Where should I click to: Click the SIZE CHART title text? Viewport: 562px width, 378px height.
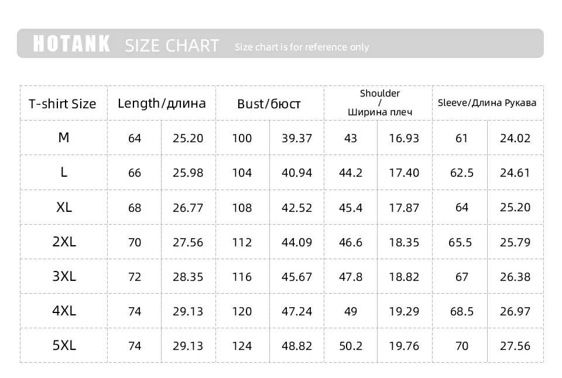point(172,45)
